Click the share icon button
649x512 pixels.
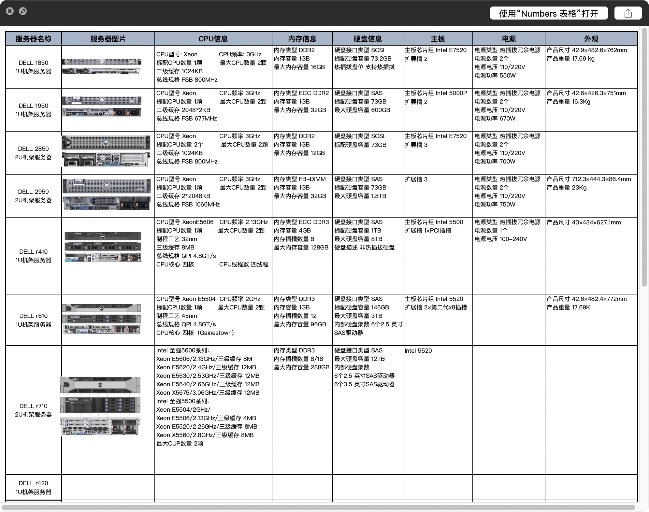628,13
